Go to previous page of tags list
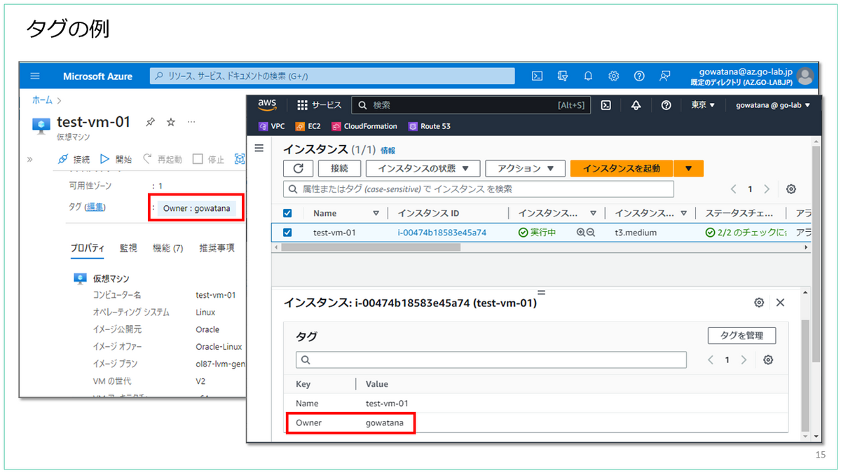Screen dimensions: 841x473 [711, 359]
